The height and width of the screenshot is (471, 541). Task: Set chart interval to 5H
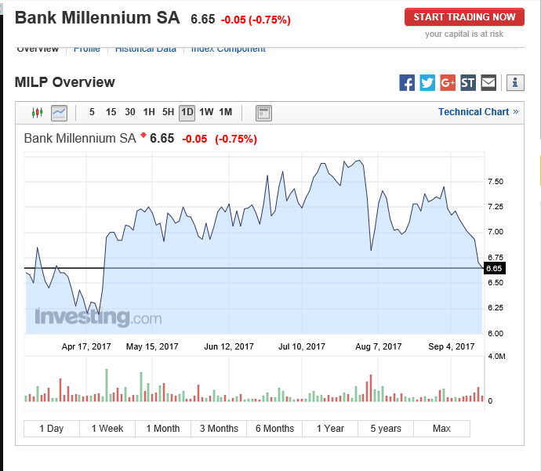click(168, 112)
